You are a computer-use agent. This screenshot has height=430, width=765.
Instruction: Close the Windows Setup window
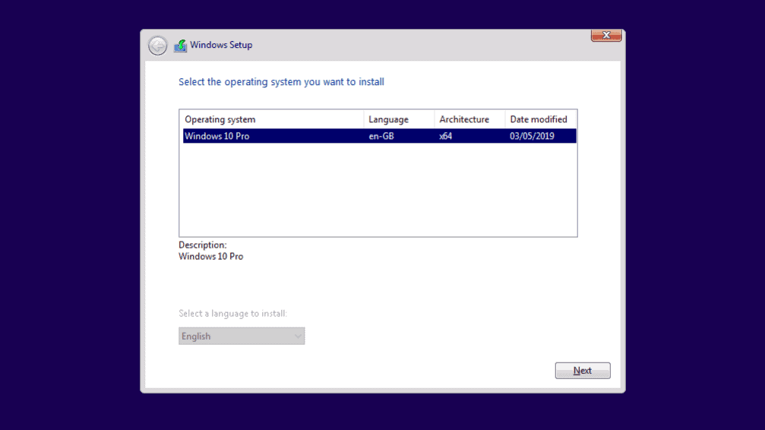605,36
